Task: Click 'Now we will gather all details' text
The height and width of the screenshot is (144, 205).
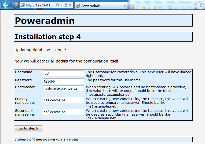Action: point(67,61)
